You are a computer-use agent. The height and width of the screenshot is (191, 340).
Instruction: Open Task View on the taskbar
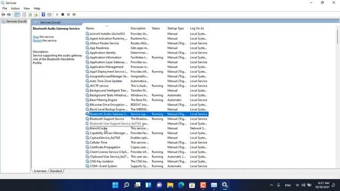(x=137, y=185)
